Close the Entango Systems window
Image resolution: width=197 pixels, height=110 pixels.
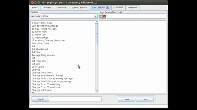click(32, 3)
